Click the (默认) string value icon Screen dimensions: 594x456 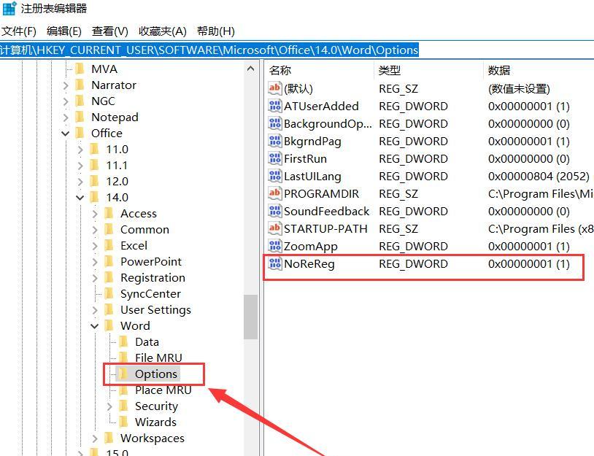pyautogui.click(x=274, y=88)
